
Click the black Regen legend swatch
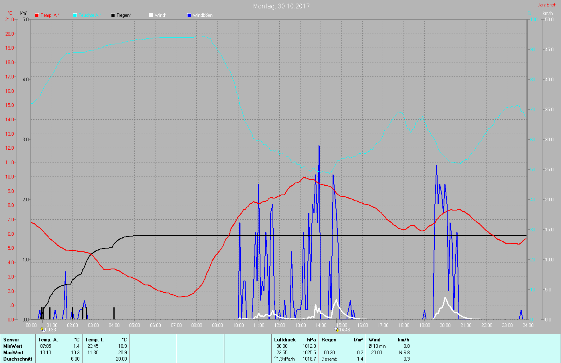(113, 15)
